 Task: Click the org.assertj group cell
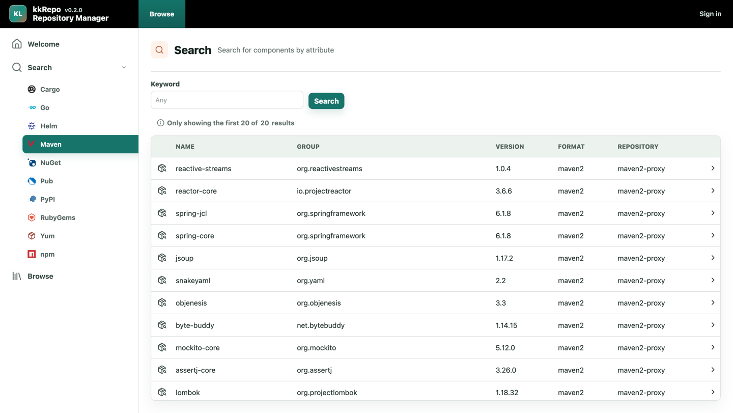tap(315, 370)
